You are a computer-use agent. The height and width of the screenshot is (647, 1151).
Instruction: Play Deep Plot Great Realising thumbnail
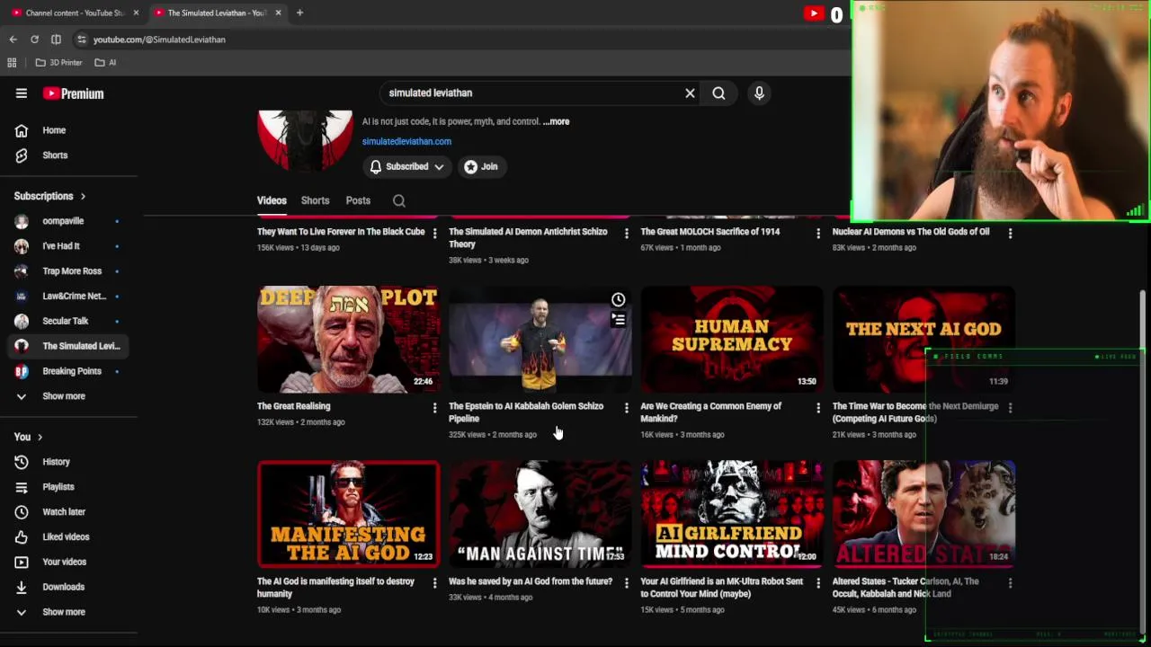pos(349,340)
